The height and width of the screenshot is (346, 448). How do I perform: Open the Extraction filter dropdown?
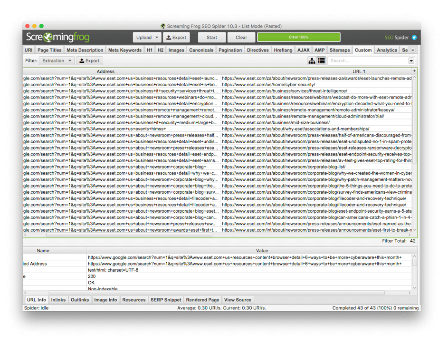click(57, 60)
